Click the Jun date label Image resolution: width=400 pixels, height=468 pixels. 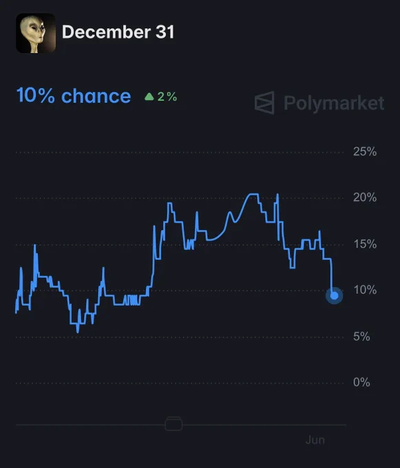pyautogui.click(x=315, y=440)
